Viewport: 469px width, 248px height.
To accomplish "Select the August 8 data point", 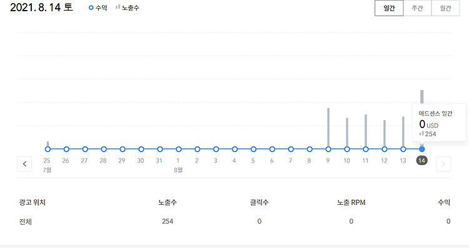I will (310, 149).
